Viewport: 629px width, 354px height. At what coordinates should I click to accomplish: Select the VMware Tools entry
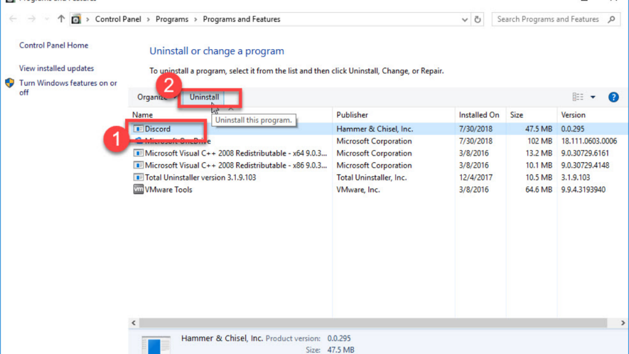click(168, 189)
